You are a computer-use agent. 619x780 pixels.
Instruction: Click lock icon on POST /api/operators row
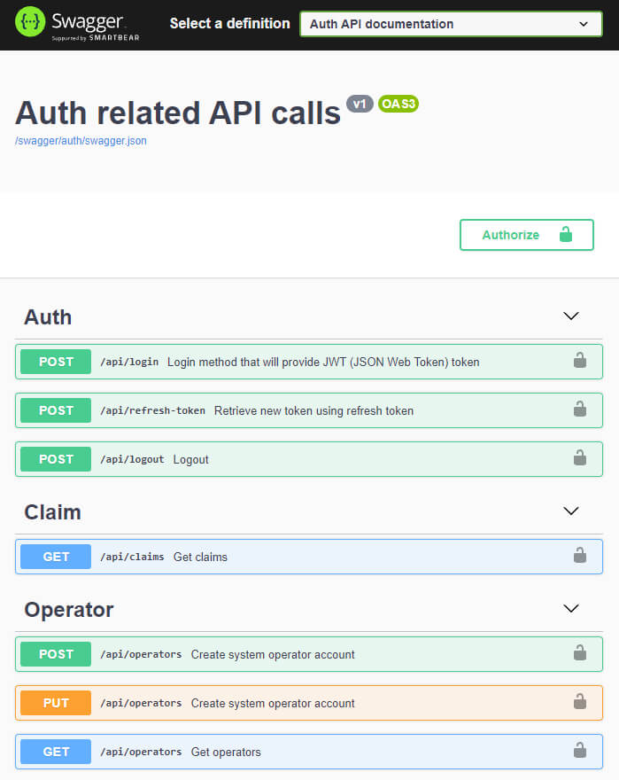(580, 652)
